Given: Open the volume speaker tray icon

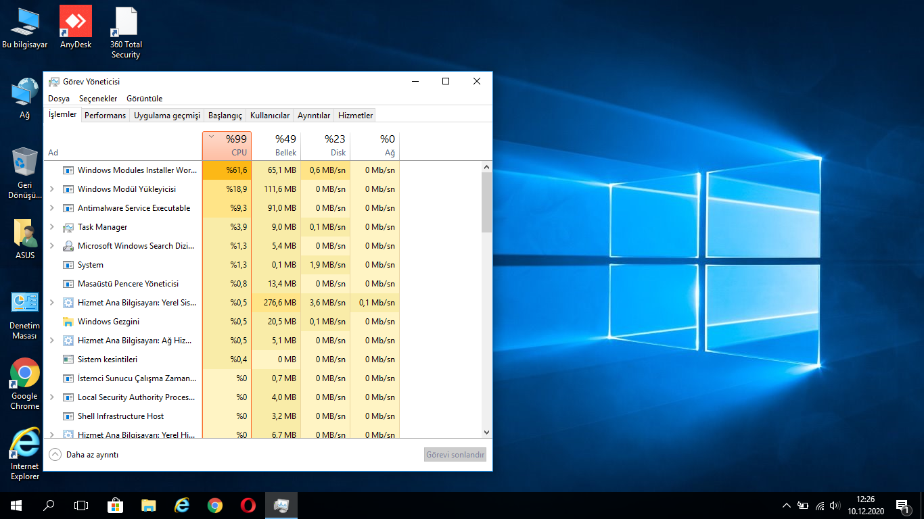Looking at the screenshot, I should [x=835, y=505].
